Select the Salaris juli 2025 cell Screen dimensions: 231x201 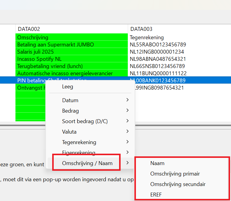tap(72, 52)
